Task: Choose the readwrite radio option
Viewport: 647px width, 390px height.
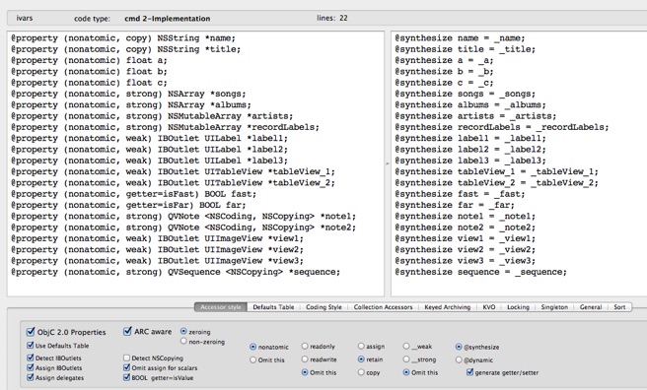Action: click(305, 359)
